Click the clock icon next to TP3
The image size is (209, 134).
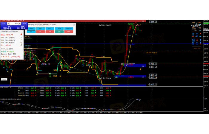pos(21,43)
